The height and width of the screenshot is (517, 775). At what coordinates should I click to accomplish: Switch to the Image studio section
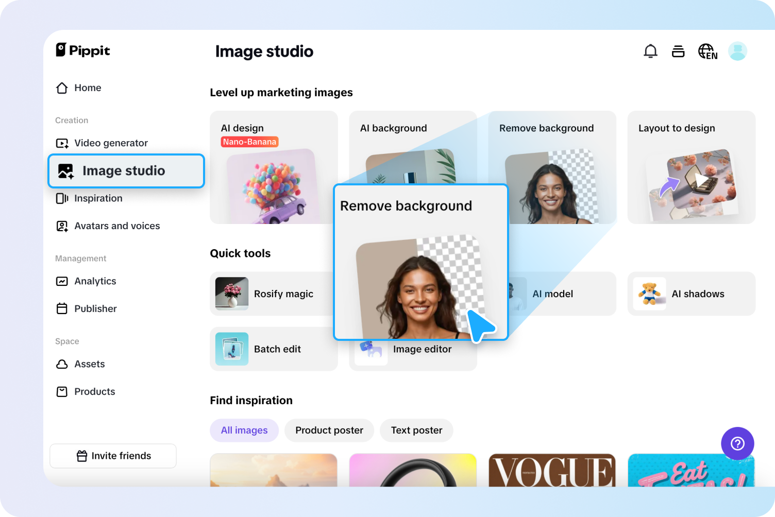(124, 170)
